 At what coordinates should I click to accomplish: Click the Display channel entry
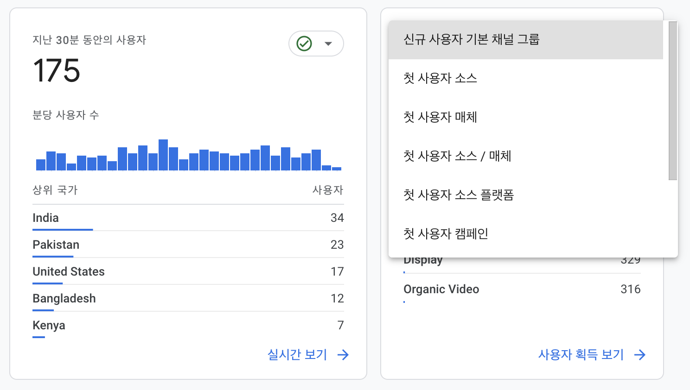coord(423,259)
